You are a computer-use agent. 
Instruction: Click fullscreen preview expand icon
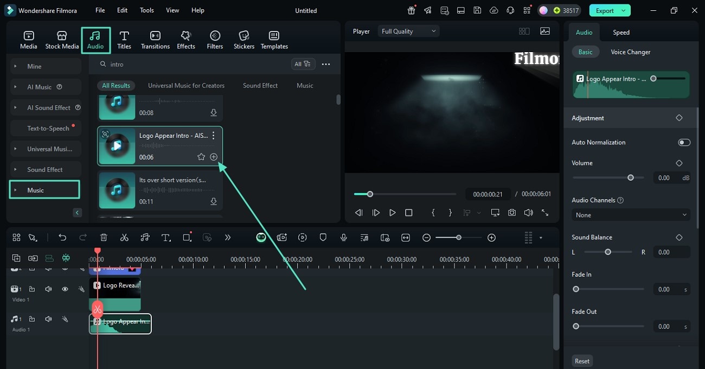coord(545,213)
